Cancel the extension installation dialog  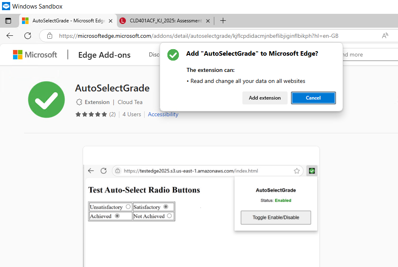point(313,98)
